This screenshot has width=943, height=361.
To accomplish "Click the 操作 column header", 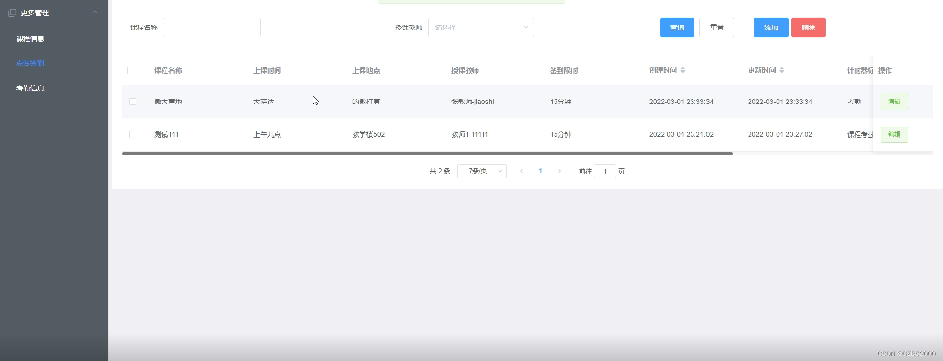I will [x=885, y=70].
